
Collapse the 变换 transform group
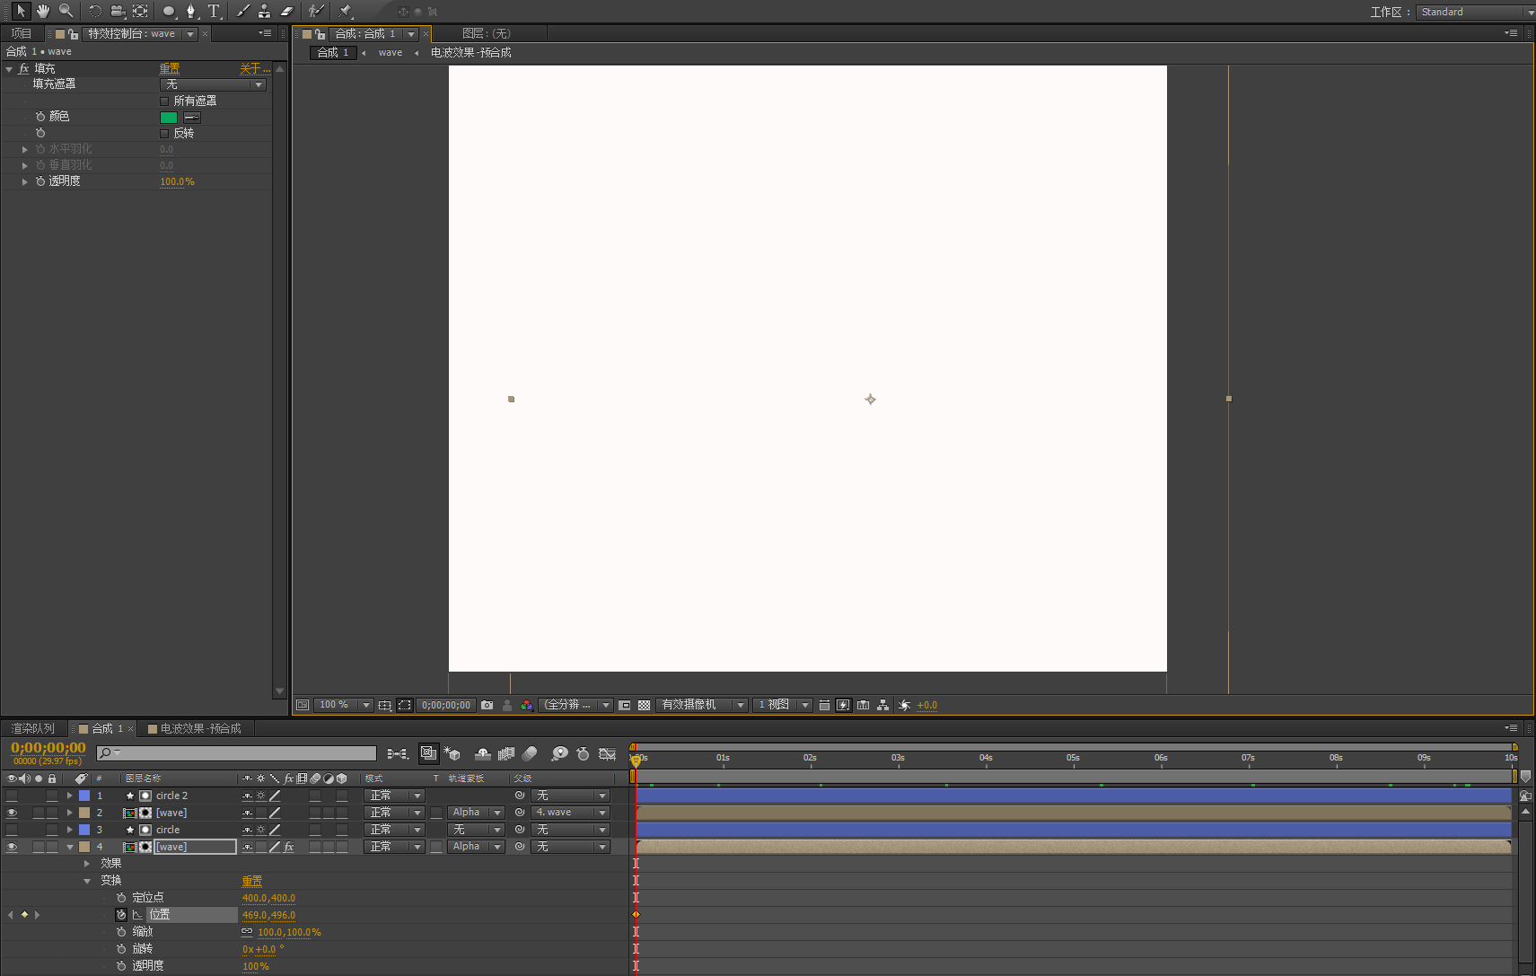click(87, 881)
